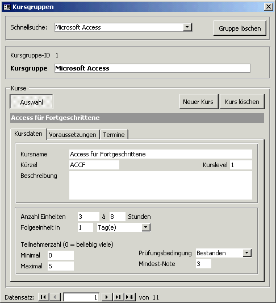This screenshot has width=276, height=303.
Task: Click the Folgeeinheit in number field
Action: [85, 227]
